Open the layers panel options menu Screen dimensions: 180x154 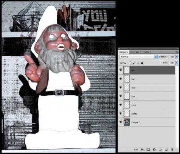coord(177,52)
